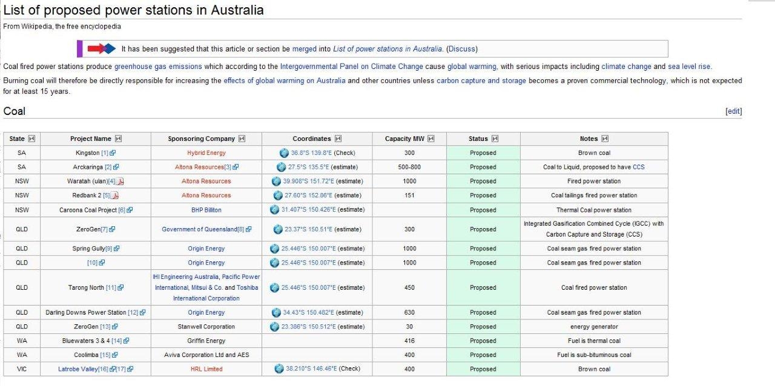
Task: Open the globe icon for Darling Downs Power Station
Action: coord(277,313)
